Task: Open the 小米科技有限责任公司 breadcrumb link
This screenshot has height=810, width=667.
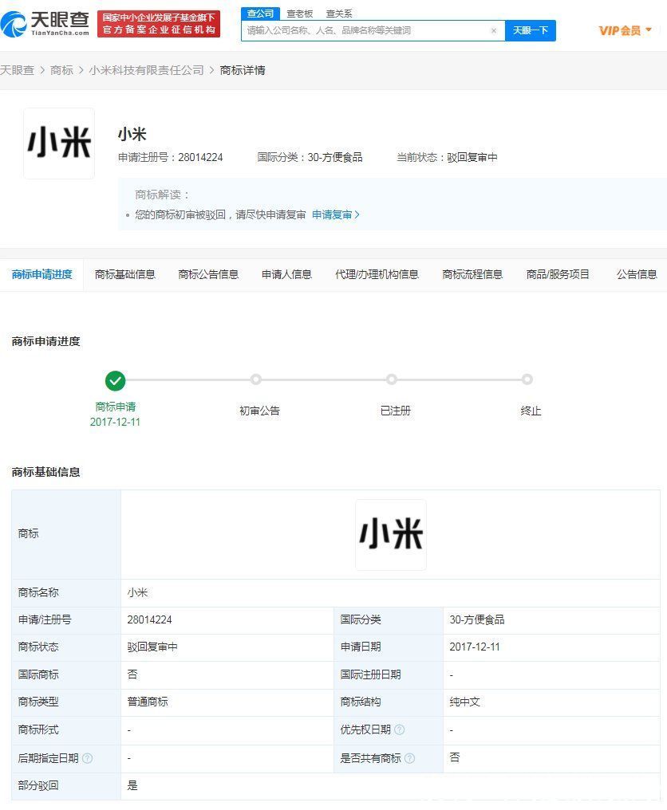Action: click(146, 70)
